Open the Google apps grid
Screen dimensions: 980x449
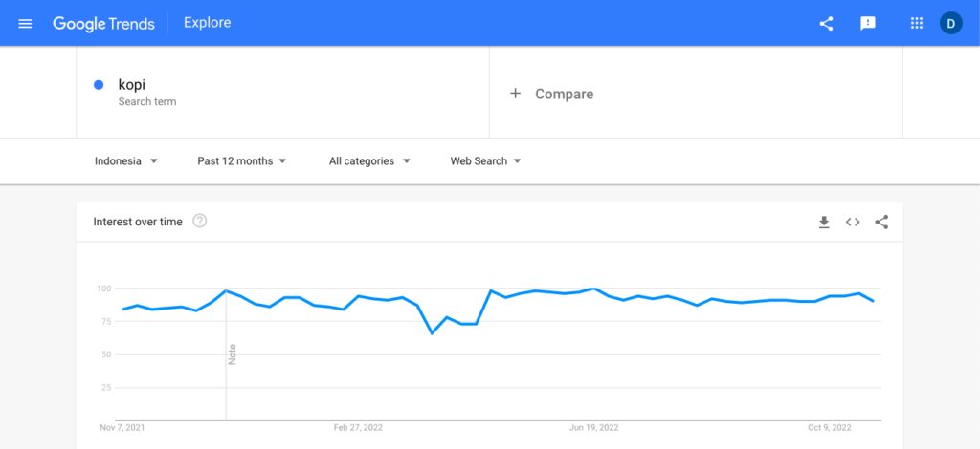916,24
